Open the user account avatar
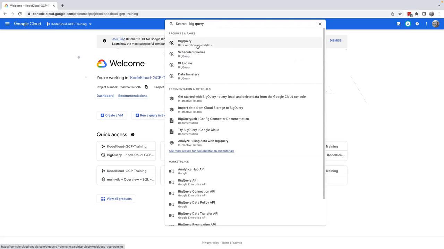This screenshot has width=444, height=249. pos(436,24)
